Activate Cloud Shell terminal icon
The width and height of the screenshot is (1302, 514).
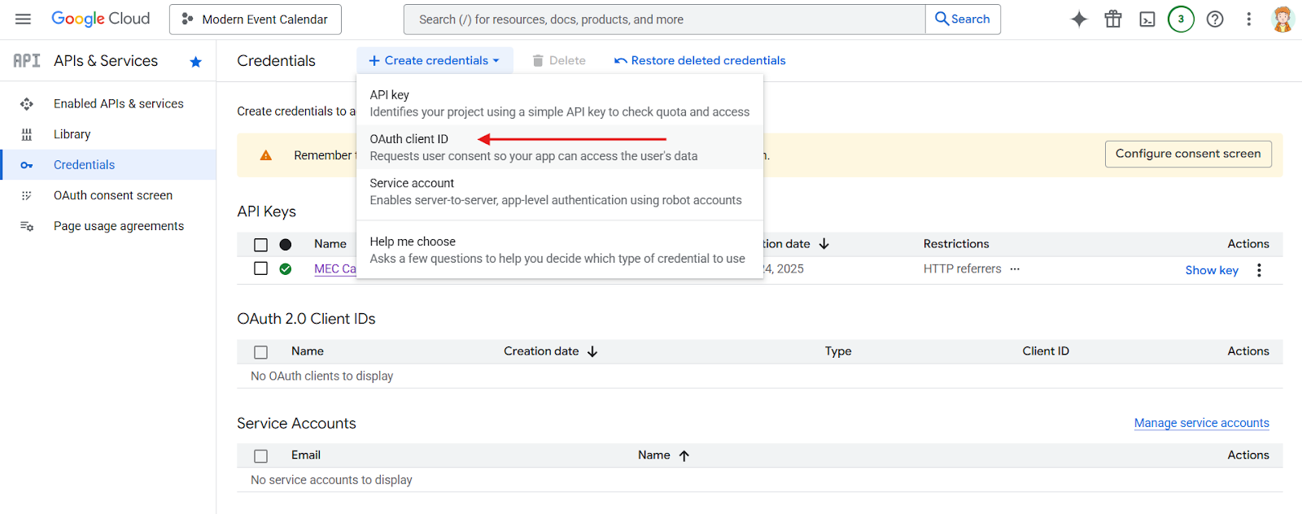pyautogui.click(x=1147, y=20)
